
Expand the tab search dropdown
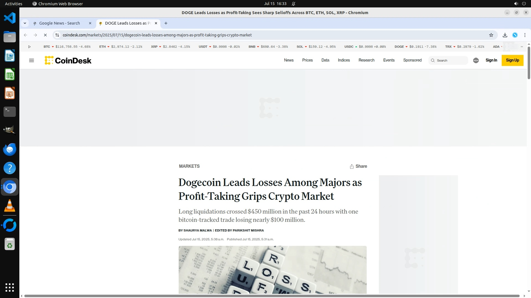pyautogui.click(x=25, y=23)
